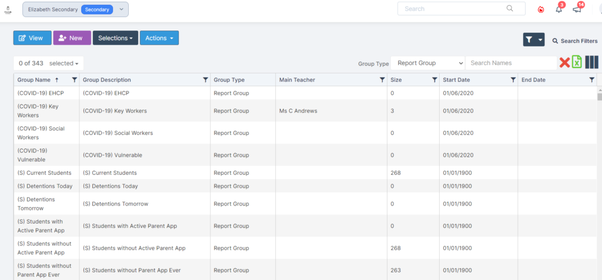Click the blue View button
The height and width of the screenshot is (280, 602).
coord(32,38)
